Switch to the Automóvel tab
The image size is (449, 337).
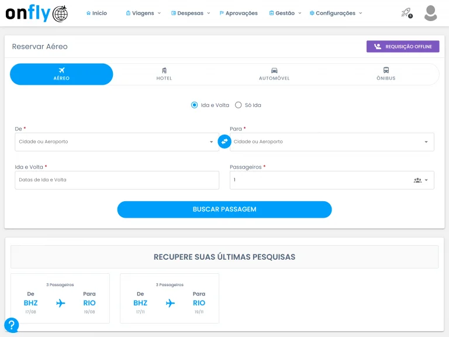pos(274,74)
